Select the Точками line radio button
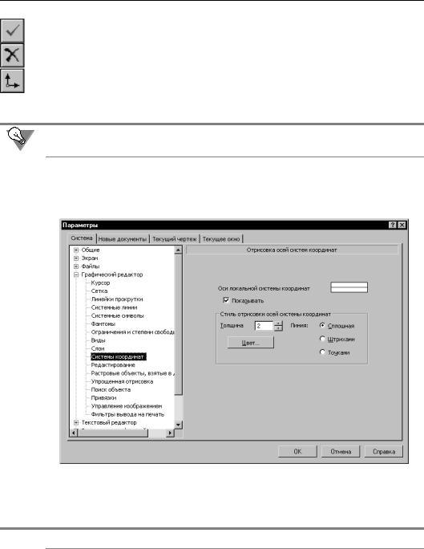This screenshot has width=424, height=549. click(x=322, y=352)
